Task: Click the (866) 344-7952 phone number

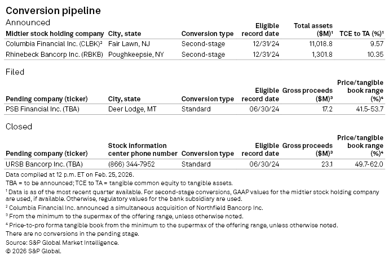Action: pyautogui.click(x=134, y=164)
